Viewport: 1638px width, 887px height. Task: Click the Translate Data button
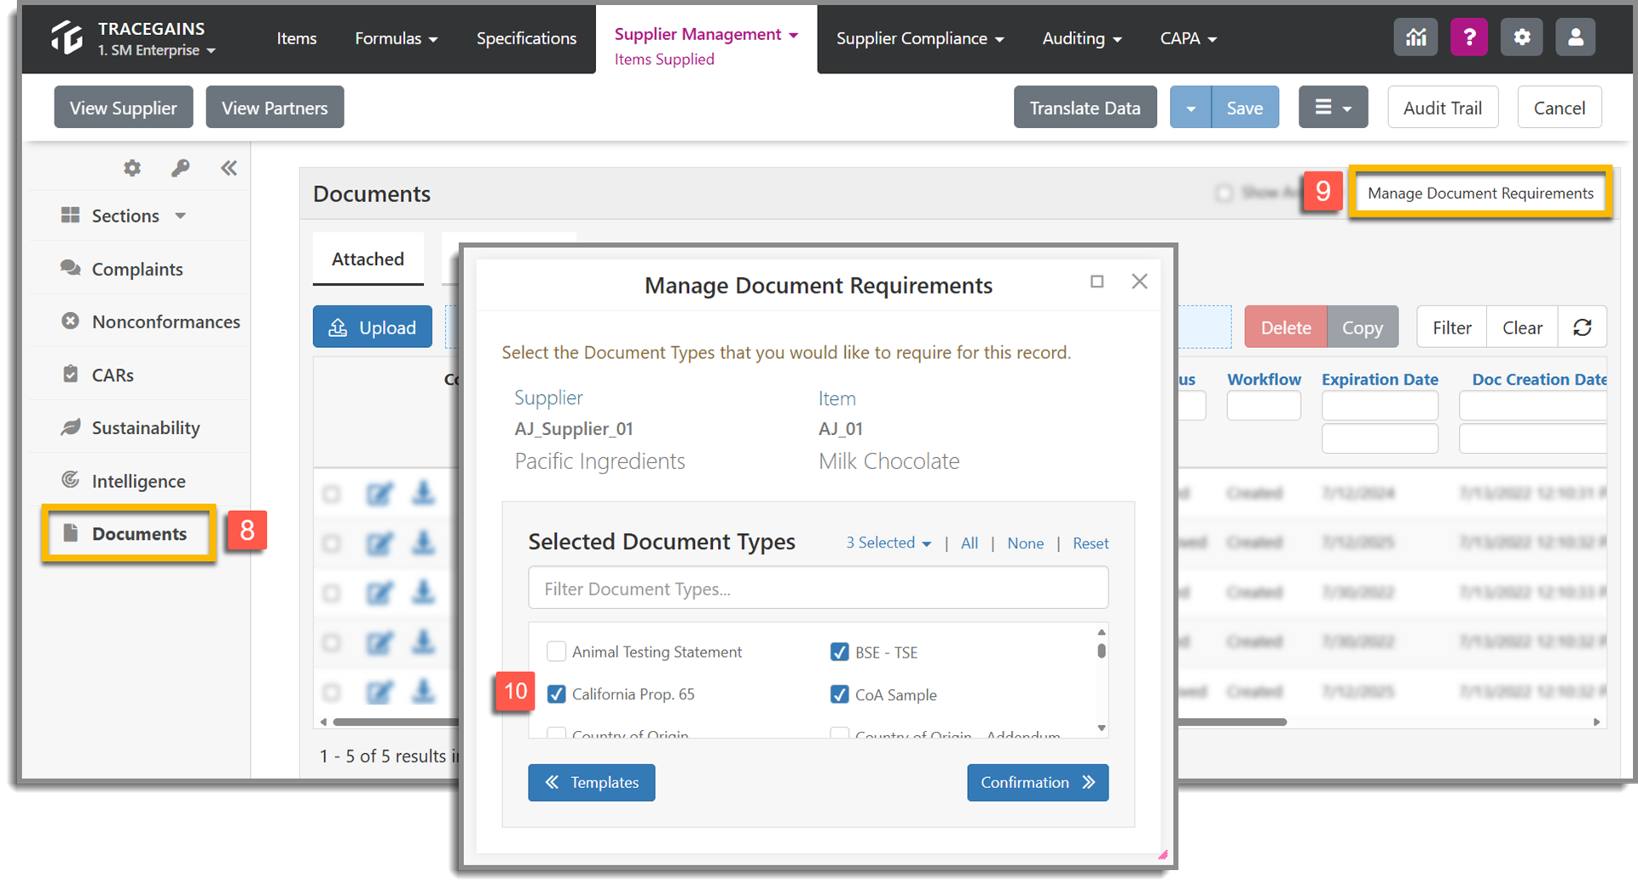click(x=1085, y=107)
